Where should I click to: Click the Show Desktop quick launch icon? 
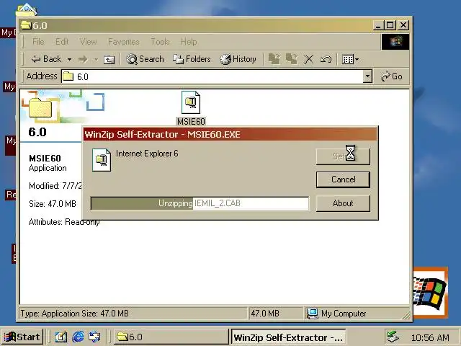click(61, 337)
